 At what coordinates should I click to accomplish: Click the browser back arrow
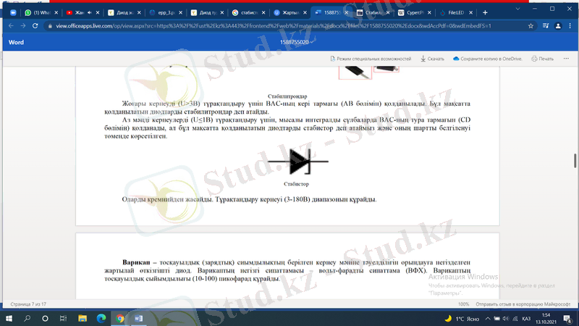(11, 26)
